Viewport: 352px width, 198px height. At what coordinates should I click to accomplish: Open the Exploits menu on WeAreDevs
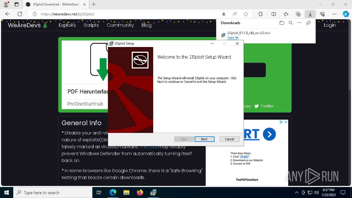coord(67,25)
